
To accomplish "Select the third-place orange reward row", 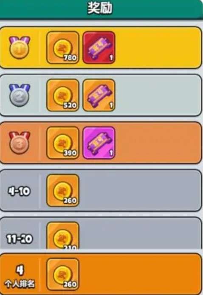I will [101, 143].
